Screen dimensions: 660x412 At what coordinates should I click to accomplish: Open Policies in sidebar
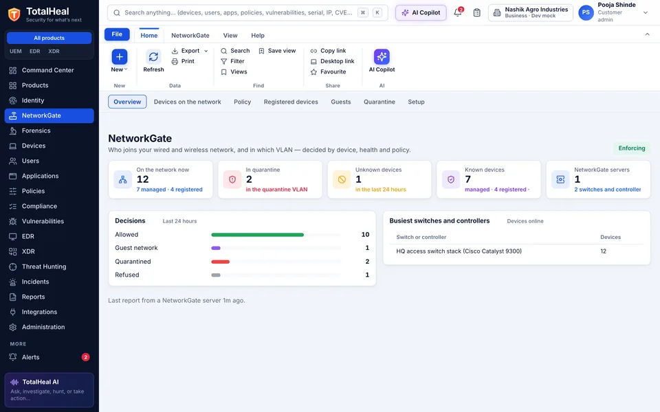49,192
